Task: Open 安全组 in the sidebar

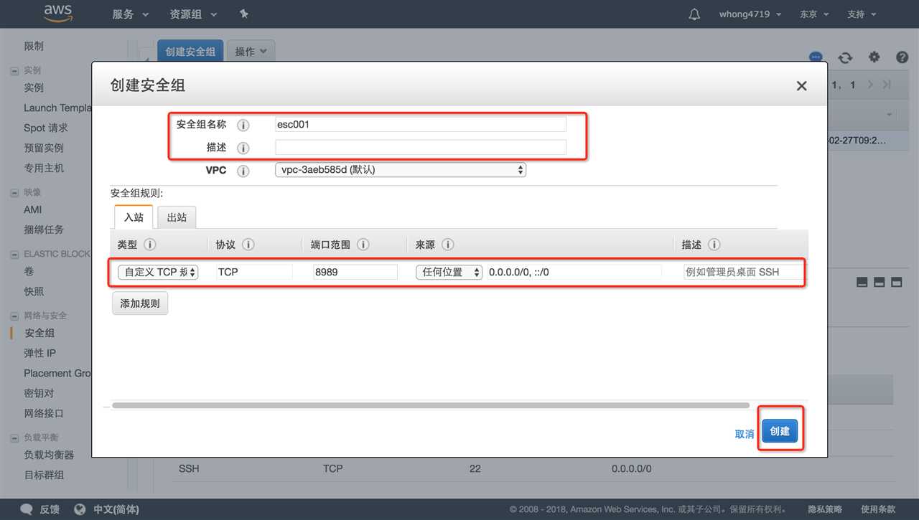Action: pyautogui.click(x=39, y=333)
